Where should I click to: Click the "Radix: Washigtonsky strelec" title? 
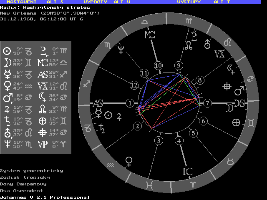(x=45, y=7)
